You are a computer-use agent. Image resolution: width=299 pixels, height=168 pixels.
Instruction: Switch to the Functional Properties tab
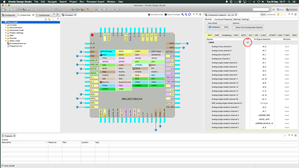pyautogui.click(x=223, y=19)
